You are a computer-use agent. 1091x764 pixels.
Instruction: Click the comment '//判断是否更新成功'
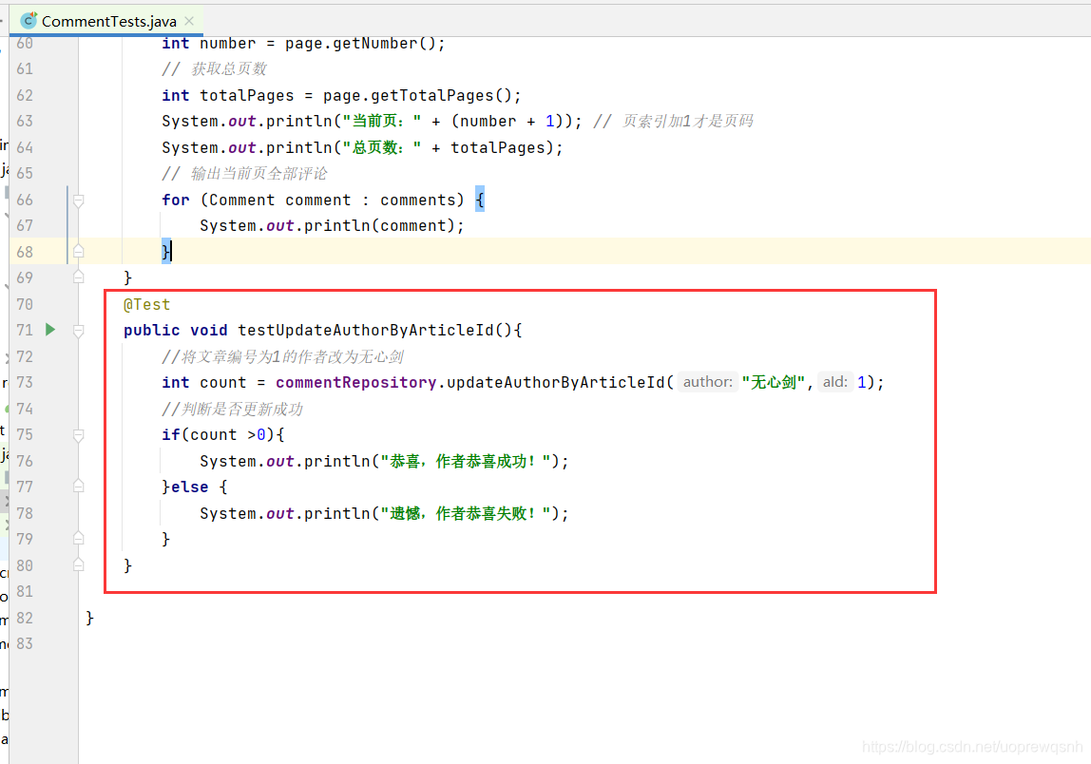[x=233, y=409]
